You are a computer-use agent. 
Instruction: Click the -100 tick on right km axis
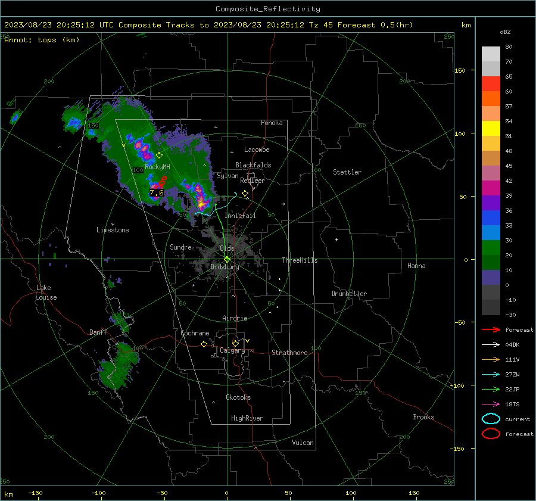(x=458, y=385)
